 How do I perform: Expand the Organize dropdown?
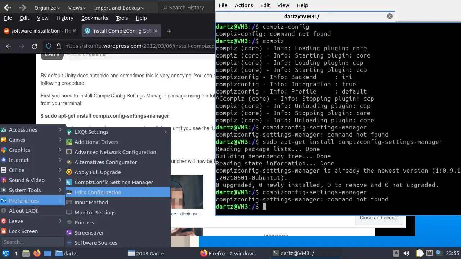tap(47, 8)
